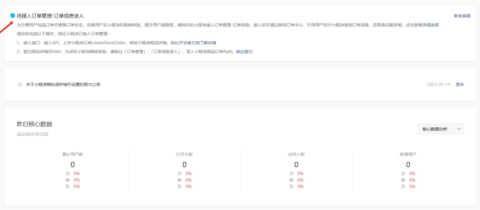Click the 待接入订单管理-订单信息录入 title
The image size is (480, 210).
coord(50,16)
